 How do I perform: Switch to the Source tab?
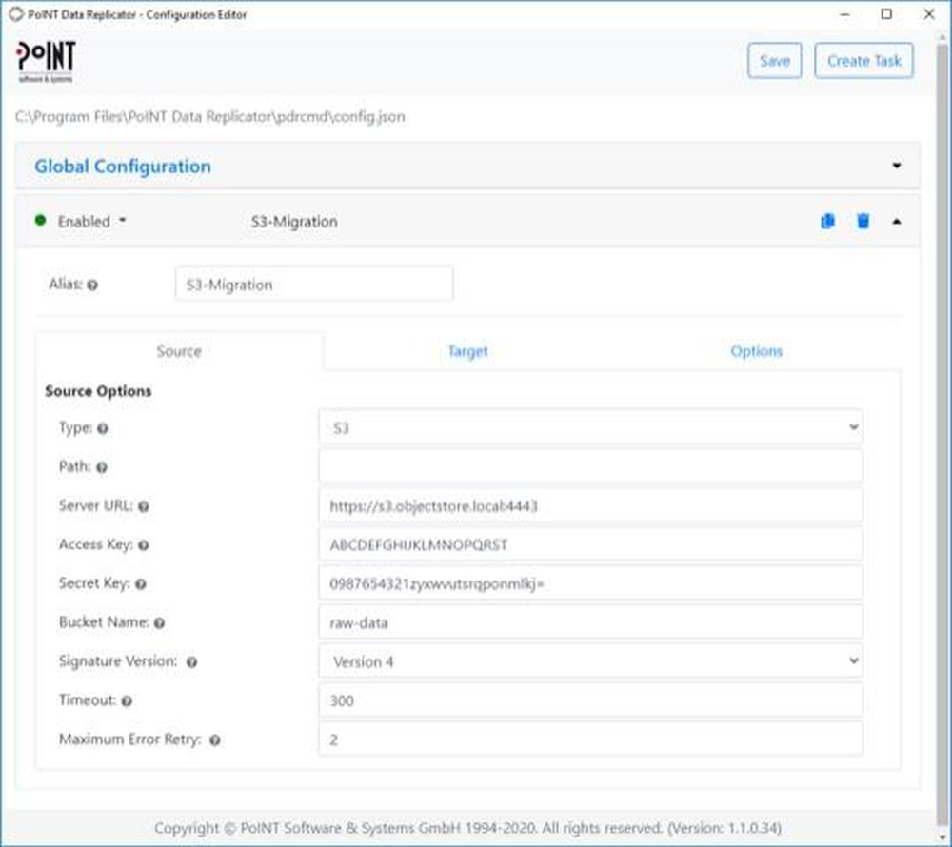point(179,350)
